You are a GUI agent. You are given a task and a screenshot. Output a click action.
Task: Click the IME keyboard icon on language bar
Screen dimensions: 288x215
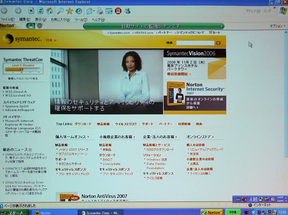click(238, 200)
